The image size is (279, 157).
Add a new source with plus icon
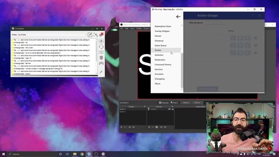[149, 127]
